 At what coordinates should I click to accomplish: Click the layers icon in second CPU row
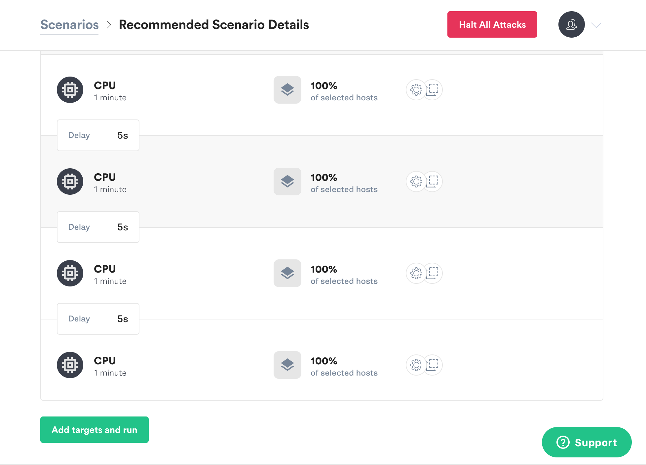[x=287, y=182]
